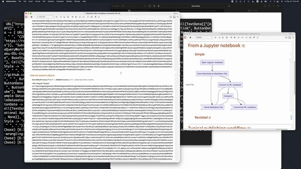This screenshot has height=169, width=301.
Task: Click the StartRakuProcess input cell
Action: [63, 80]
